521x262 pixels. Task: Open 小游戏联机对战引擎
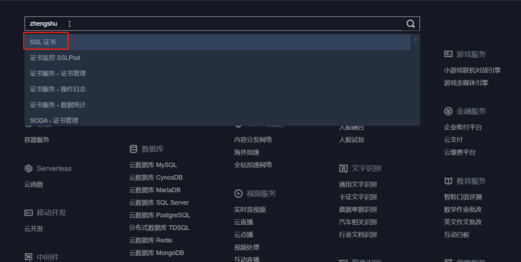click(x=472, y=70)
